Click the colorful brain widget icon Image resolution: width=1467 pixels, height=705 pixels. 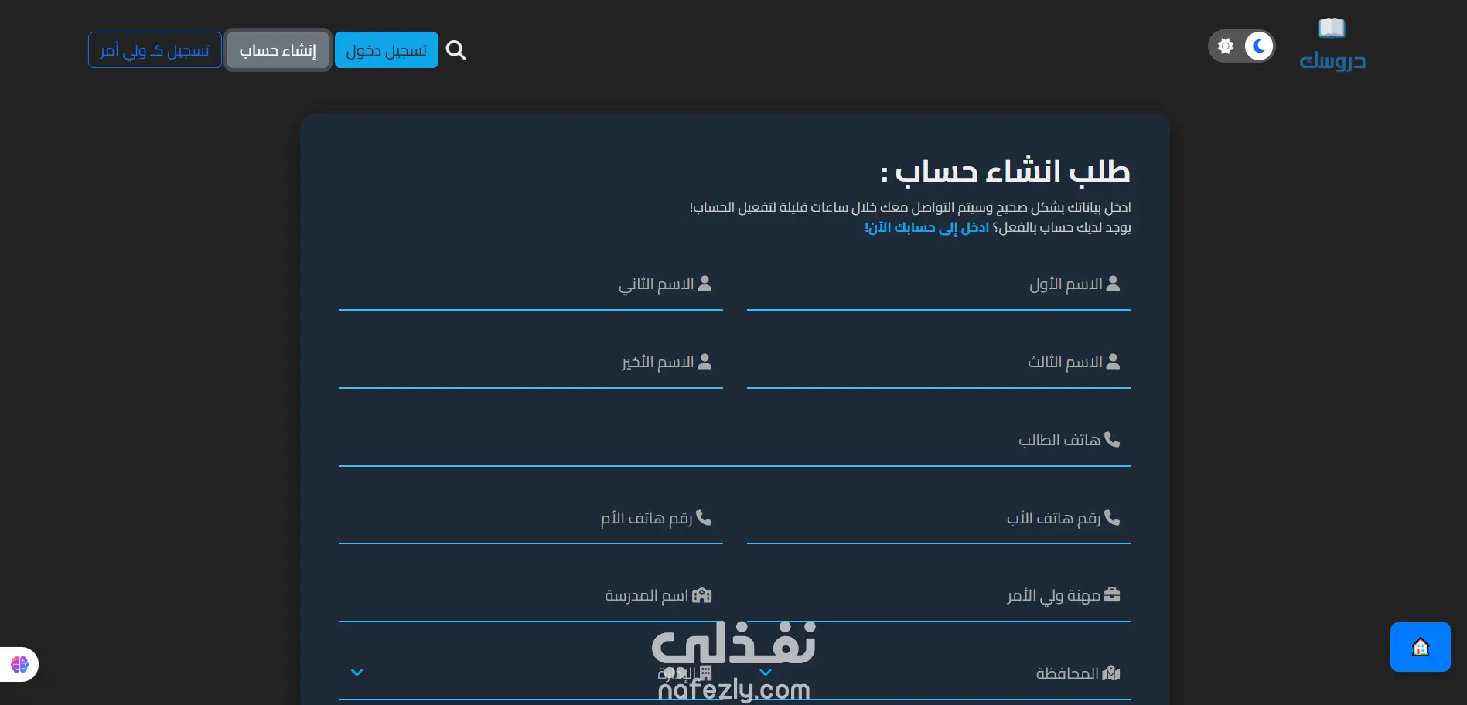[x=19, y=664]
